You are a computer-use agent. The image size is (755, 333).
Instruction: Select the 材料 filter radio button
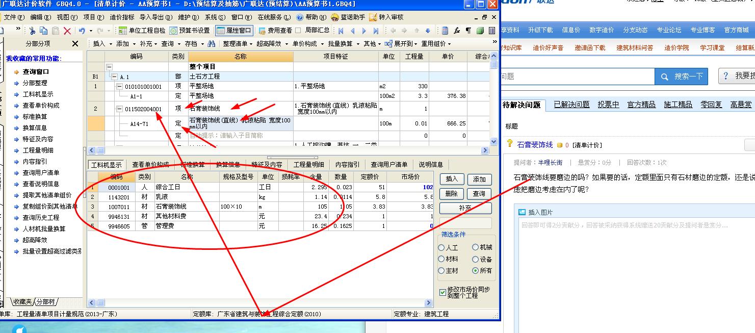[441, 259]
